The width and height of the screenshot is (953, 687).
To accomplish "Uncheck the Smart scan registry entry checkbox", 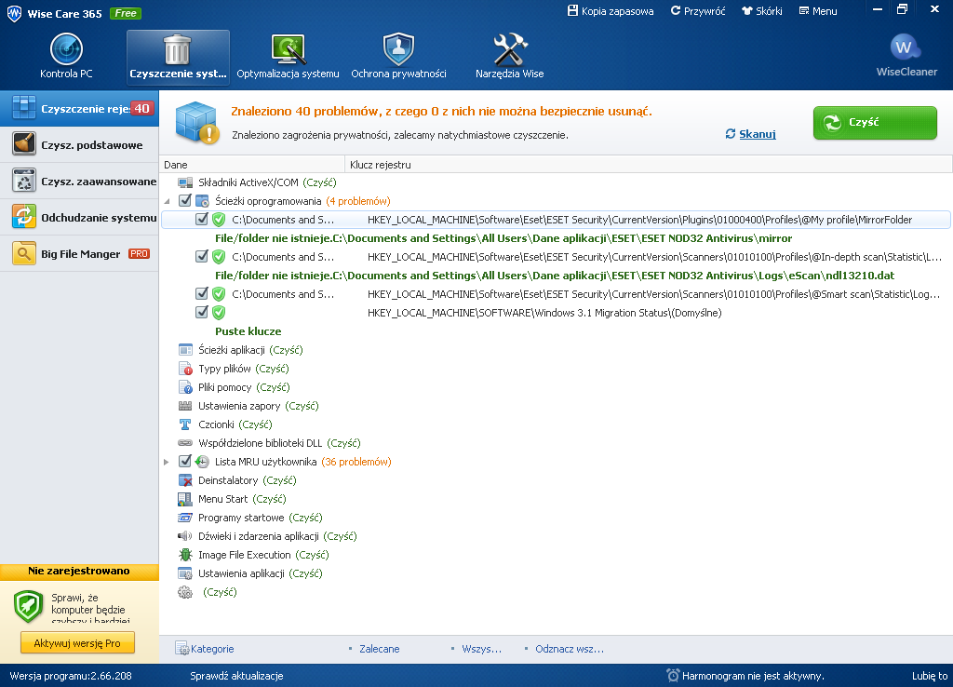I will point(202,293).
